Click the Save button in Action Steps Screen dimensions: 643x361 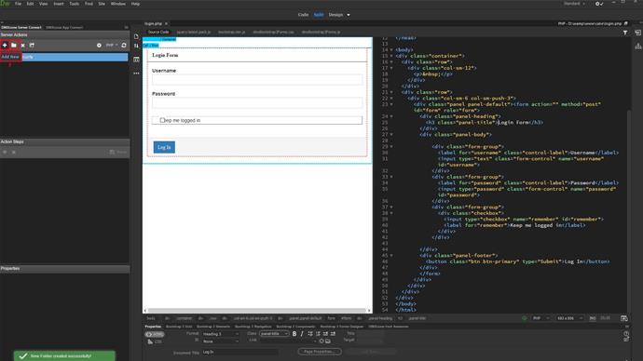118,153
